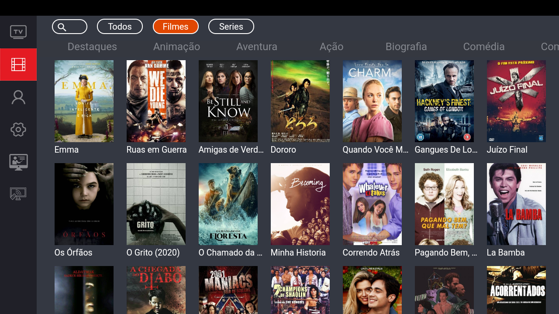The image size is (559, 314).
Task: Click the 'Pagando Bem, ...' title
Action: click(x=446, y=253)
